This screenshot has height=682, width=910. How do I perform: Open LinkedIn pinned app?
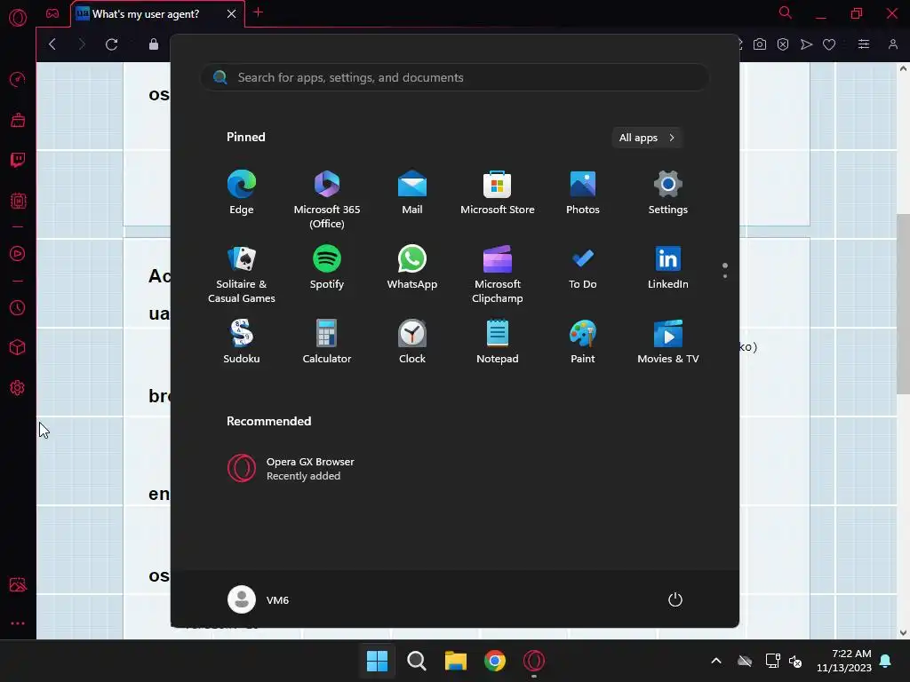tap(668, 267)
